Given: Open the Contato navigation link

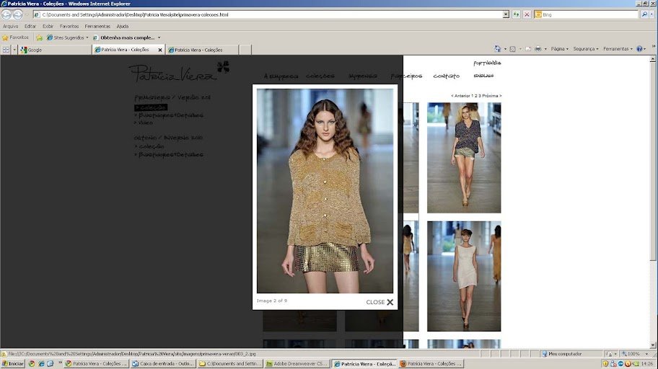Looking at the screenshot, I should [446, 76].
